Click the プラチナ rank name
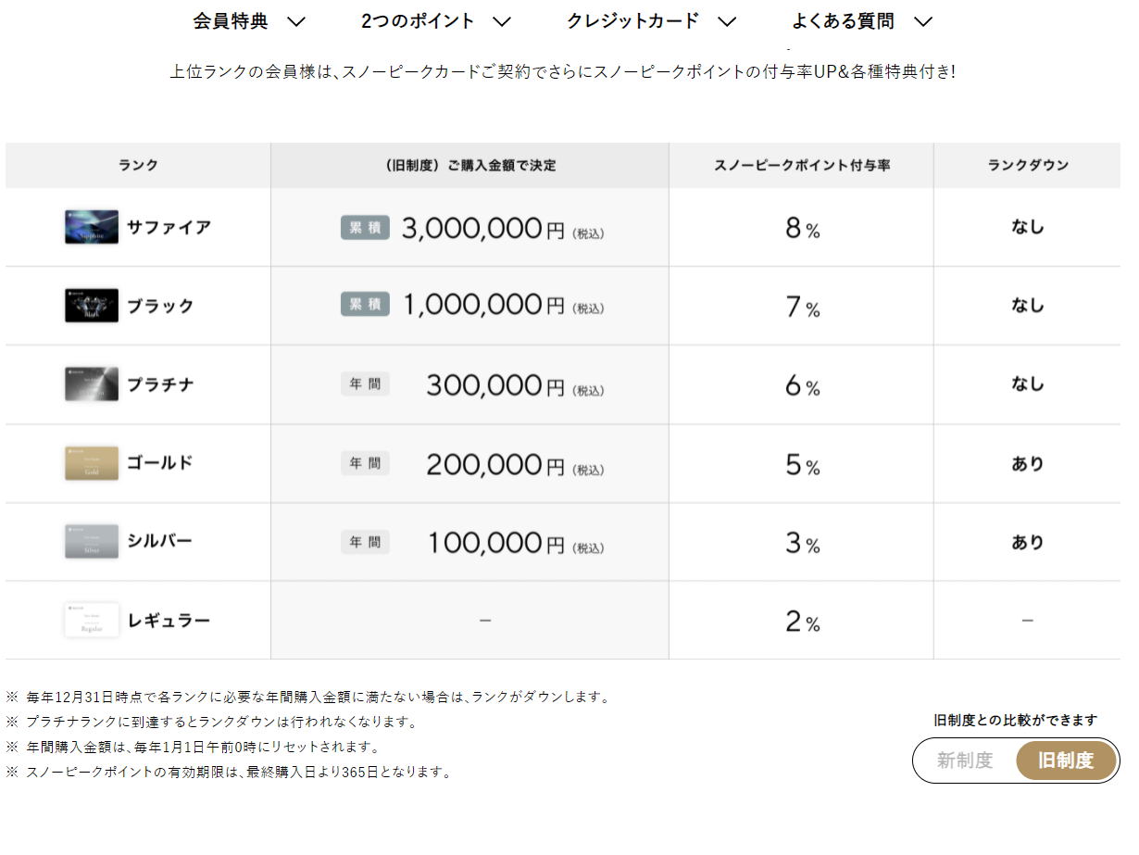 (x=160, y=384)
